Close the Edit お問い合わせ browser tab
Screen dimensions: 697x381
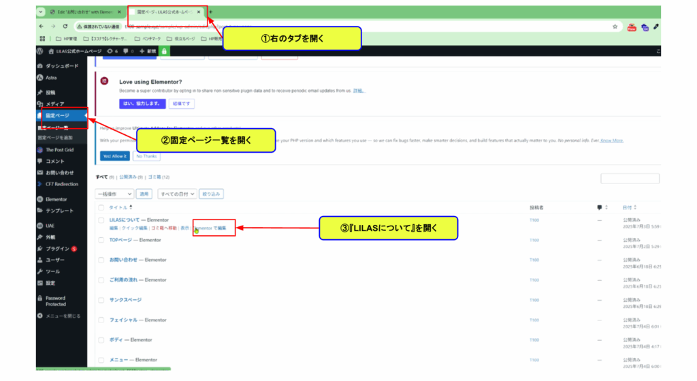point(119,12)
